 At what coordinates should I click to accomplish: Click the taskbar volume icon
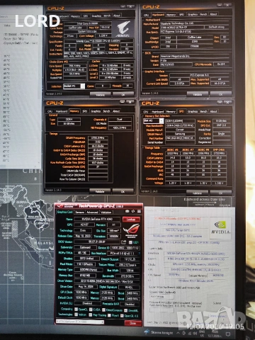coord(195,334)
